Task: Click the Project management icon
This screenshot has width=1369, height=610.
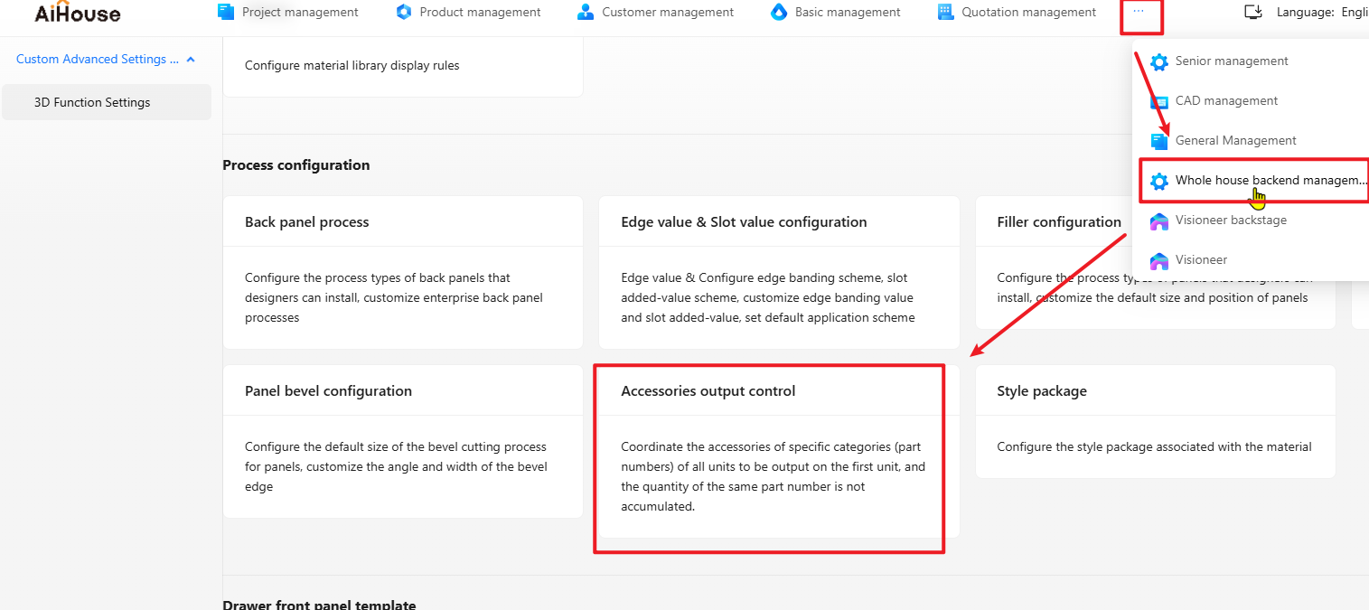Action: point(226,12)
